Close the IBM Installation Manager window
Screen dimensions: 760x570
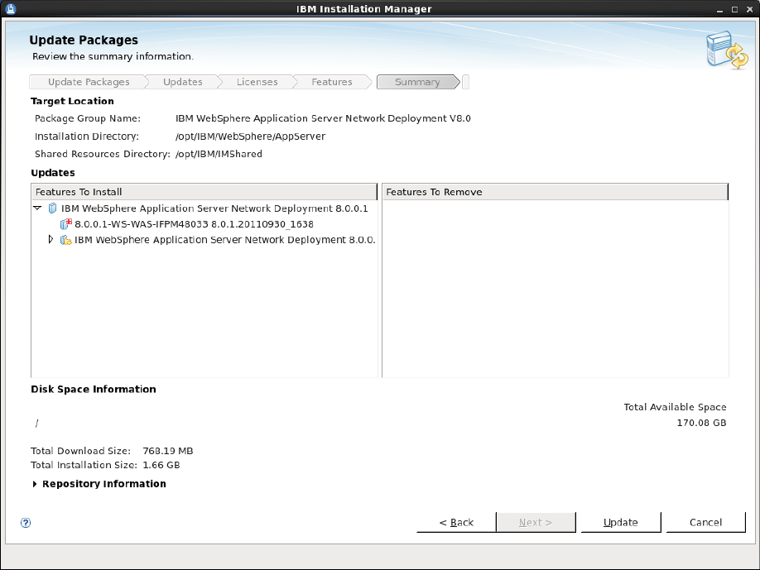pyautogui.click(x=750, y=9)
